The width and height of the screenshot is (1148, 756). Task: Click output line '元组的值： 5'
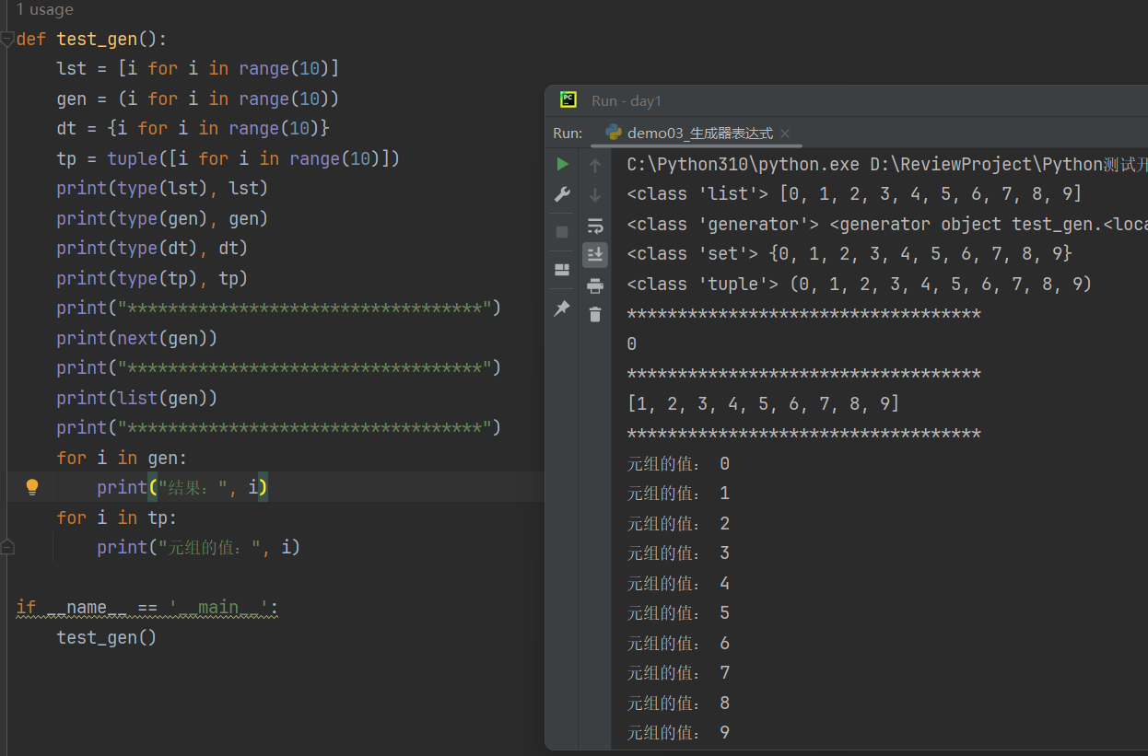(679, 613)
